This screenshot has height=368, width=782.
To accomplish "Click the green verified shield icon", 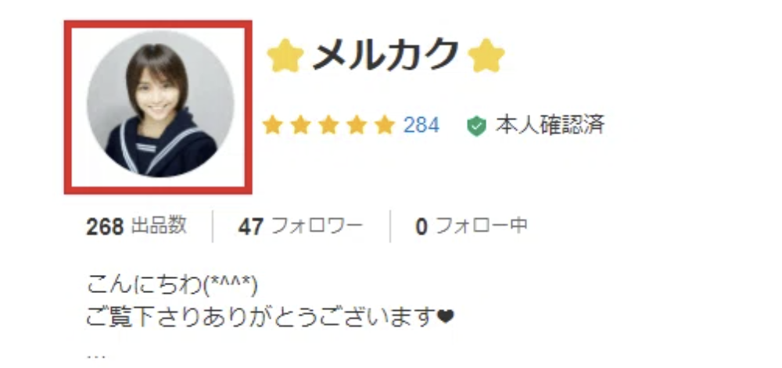I will (x=476, y=126).
